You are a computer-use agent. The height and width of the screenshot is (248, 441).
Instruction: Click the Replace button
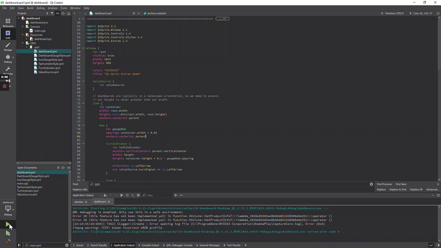click(x=381, y=189)
